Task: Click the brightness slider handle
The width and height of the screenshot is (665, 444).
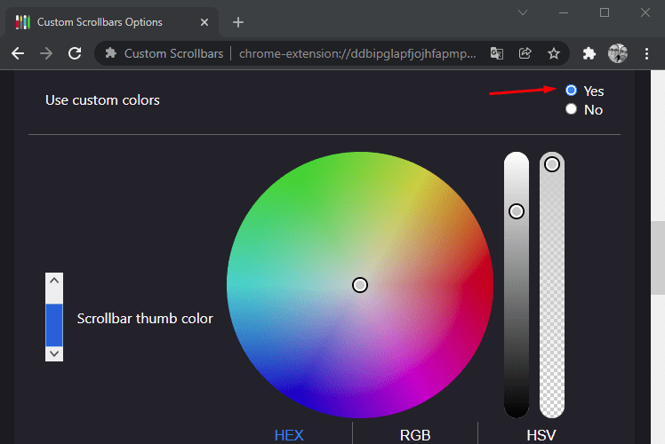Action: (x=517, y=211)
